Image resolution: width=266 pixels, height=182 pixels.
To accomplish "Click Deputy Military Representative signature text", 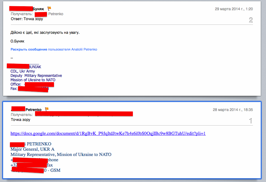I will click(36, 76).
